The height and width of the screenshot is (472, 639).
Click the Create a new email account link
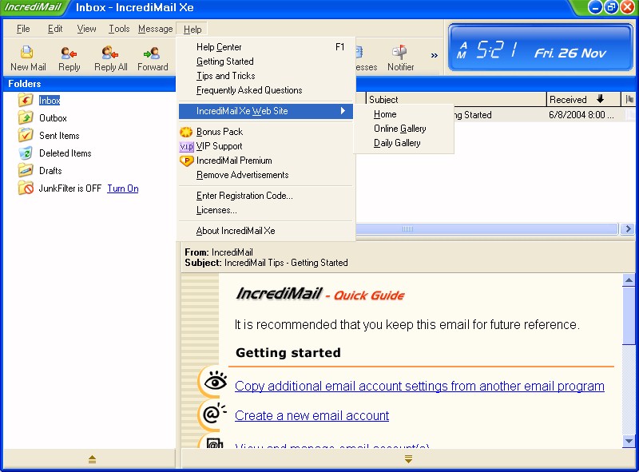coord(312,415)
